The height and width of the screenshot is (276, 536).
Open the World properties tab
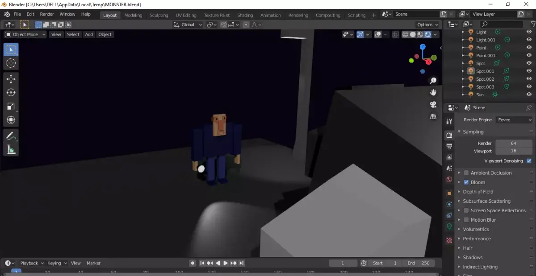[449, 180]
